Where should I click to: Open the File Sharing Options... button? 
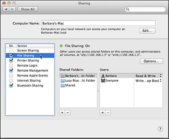pyautogui.click(x=151, y=61)
